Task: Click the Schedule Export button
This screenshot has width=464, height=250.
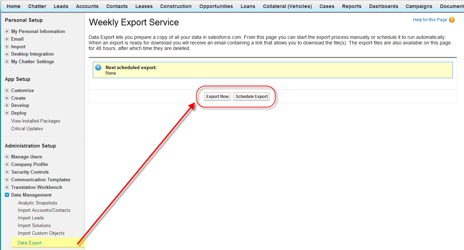Action: (251, 96)
